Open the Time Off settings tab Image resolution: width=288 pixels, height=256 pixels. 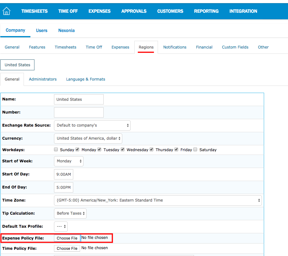tap(94, 47)
